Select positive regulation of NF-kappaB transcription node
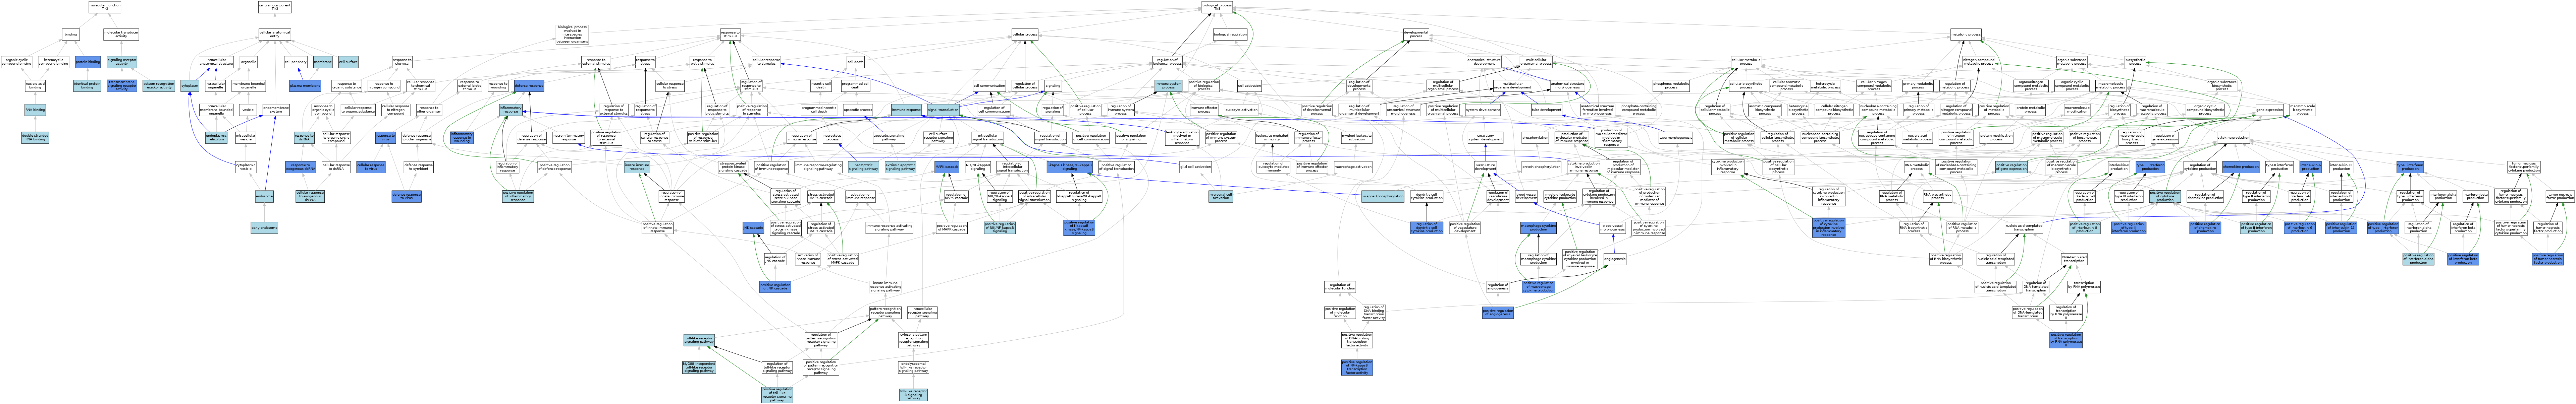 [1357, 367]
